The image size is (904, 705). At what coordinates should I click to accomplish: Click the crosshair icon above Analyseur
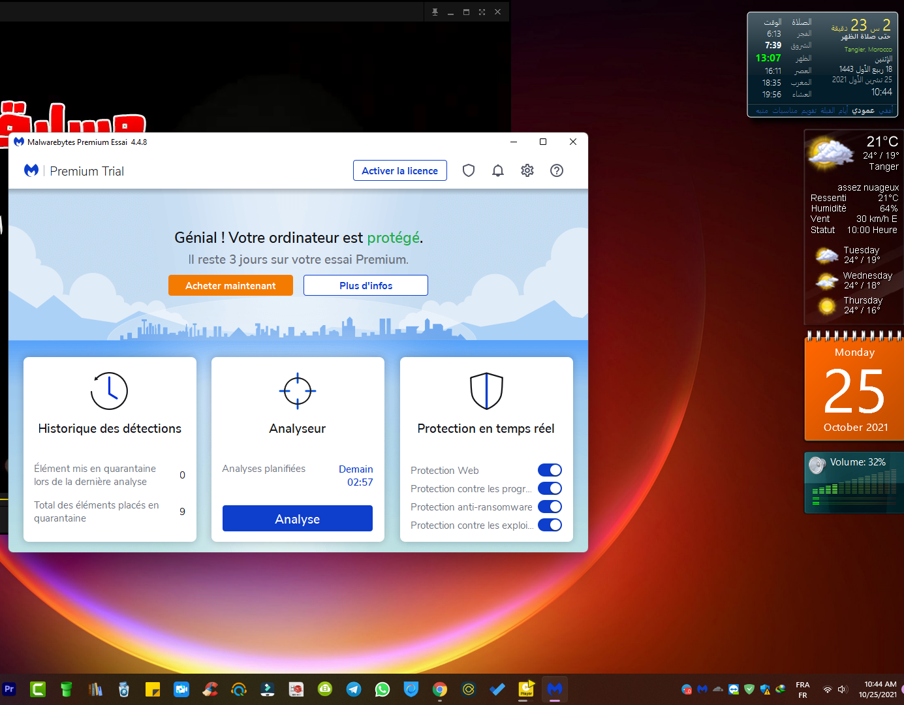[298, 391]
